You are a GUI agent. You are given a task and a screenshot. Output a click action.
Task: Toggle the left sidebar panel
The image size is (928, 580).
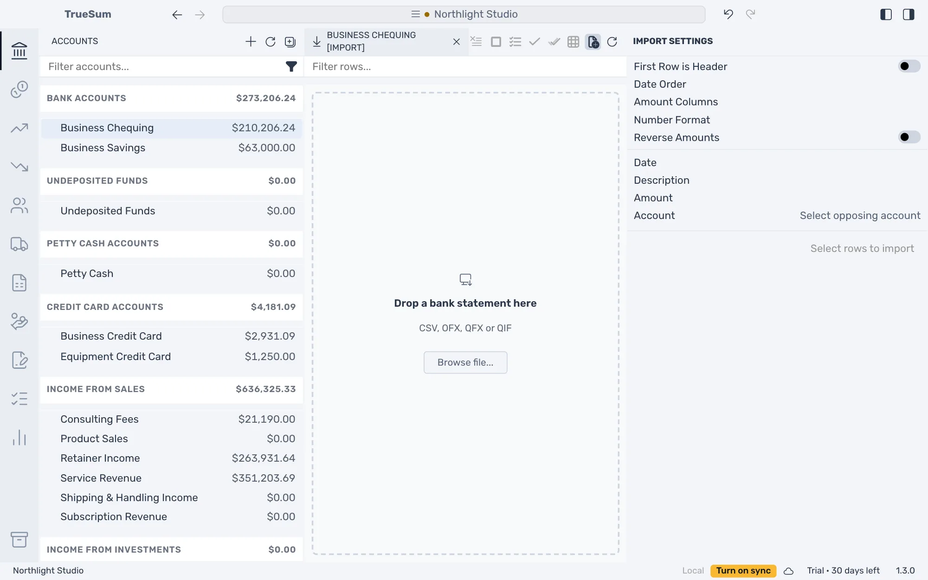click(x=886, y=14)
